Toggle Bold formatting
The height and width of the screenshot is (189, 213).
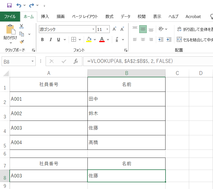(x=42, y=40)
